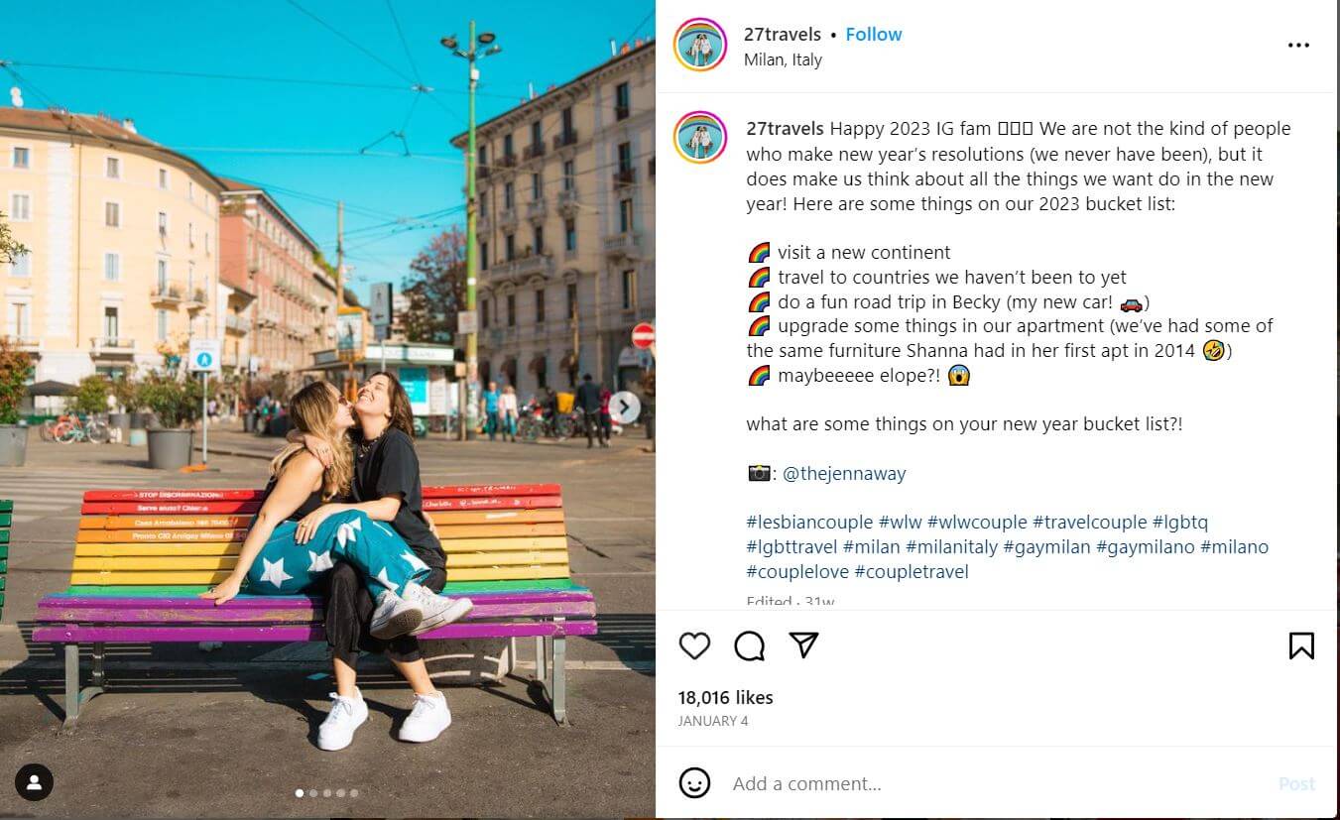View the 18,016 likes list
This screenshot has height=820, width=1340.
tap(725, 697)
